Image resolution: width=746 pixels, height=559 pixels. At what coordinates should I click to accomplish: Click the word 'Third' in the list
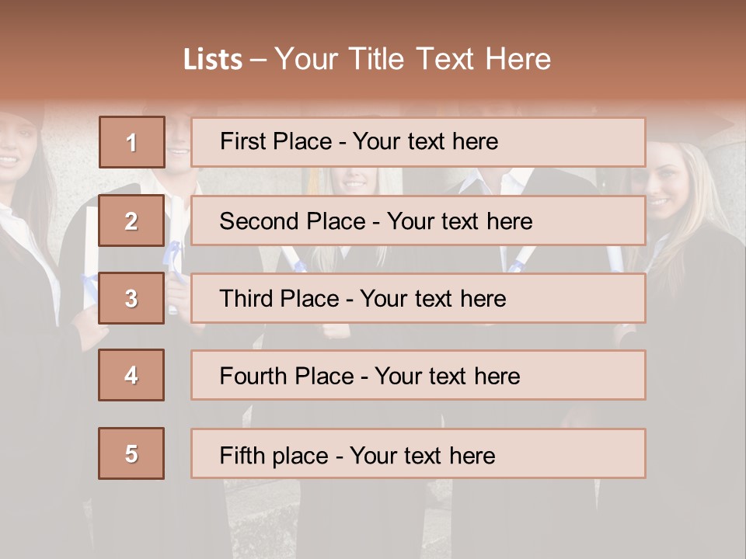tap(246, 298)
